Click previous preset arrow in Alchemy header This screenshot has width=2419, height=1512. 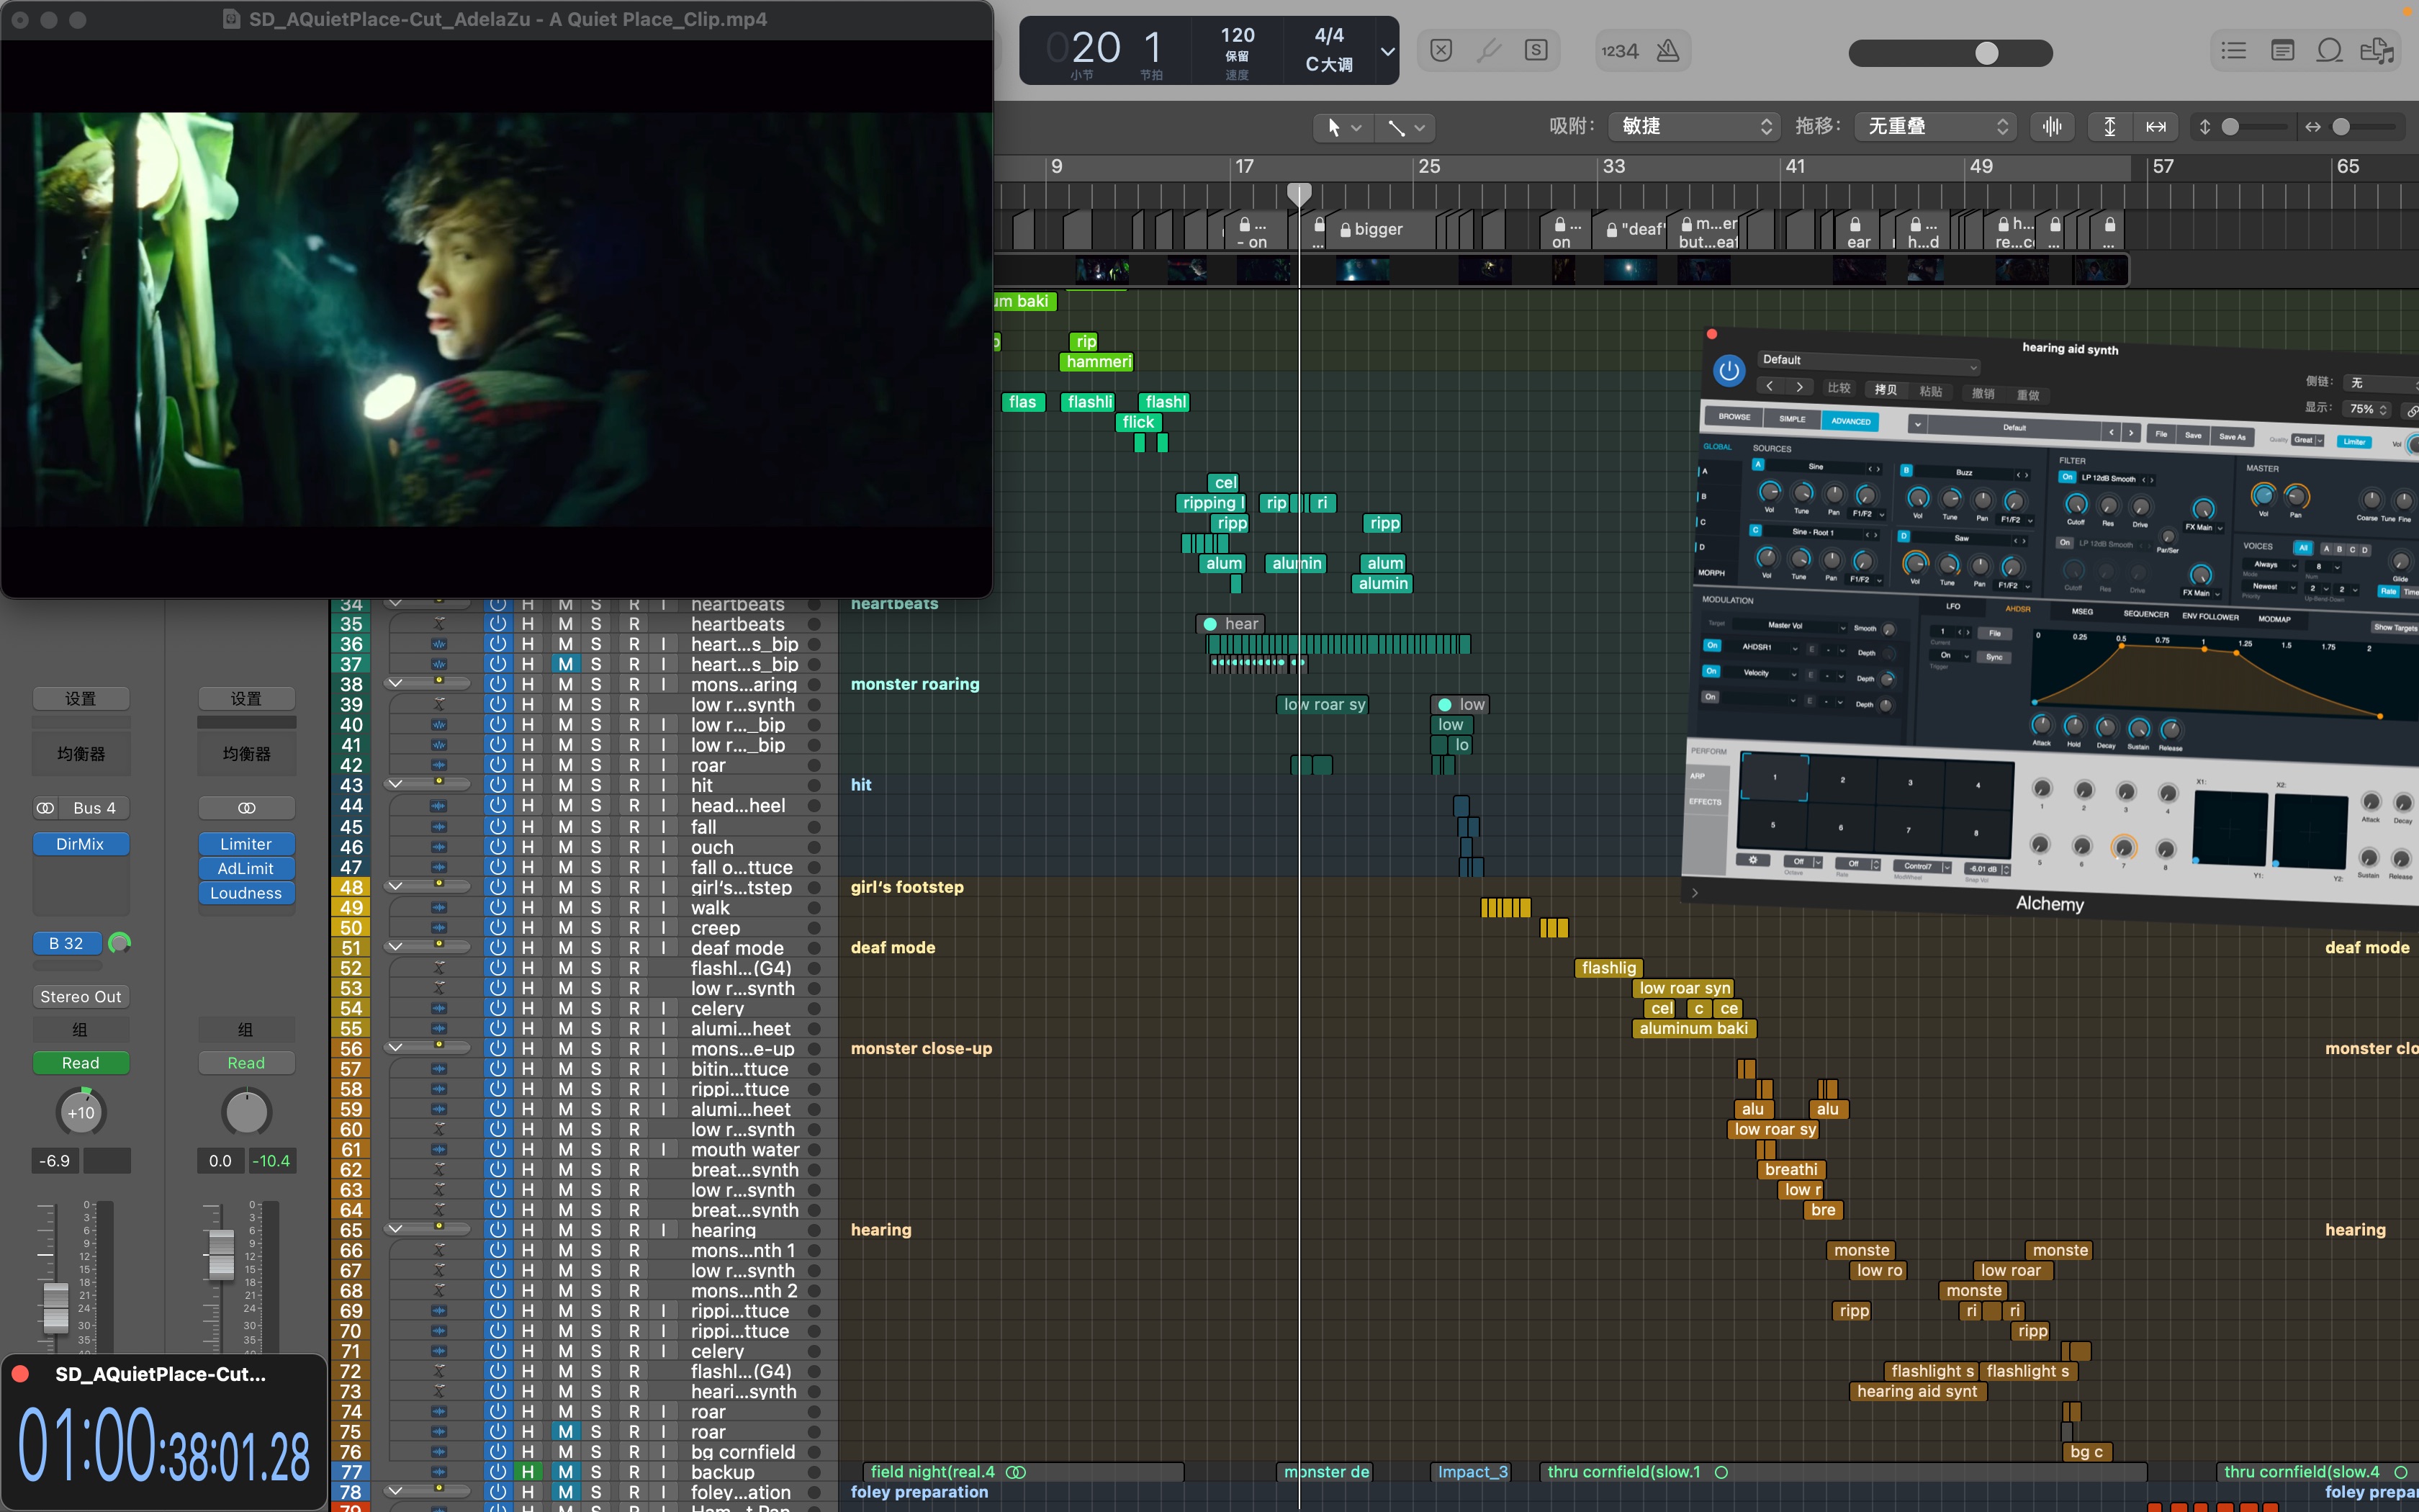click(x=1770, y=386)
